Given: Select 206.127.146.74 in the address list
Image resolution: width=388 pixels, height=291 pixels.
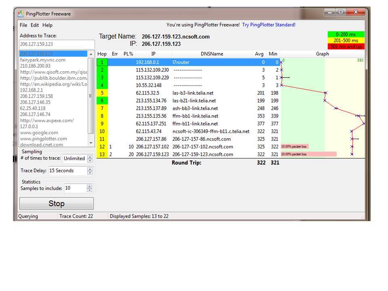Looking at the screenshot, I should click(53, 114).
